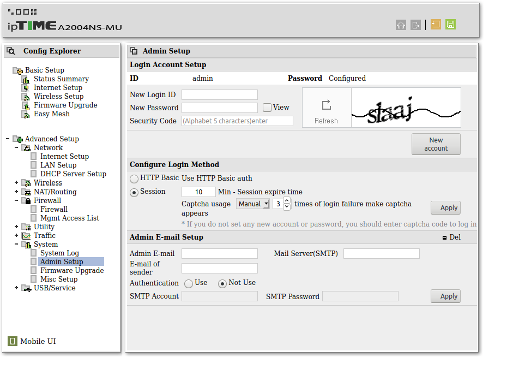Viewport: 507px width, 369px height.
Task: Click the Config Explorer search icon
Action: [x=11, y=50]
